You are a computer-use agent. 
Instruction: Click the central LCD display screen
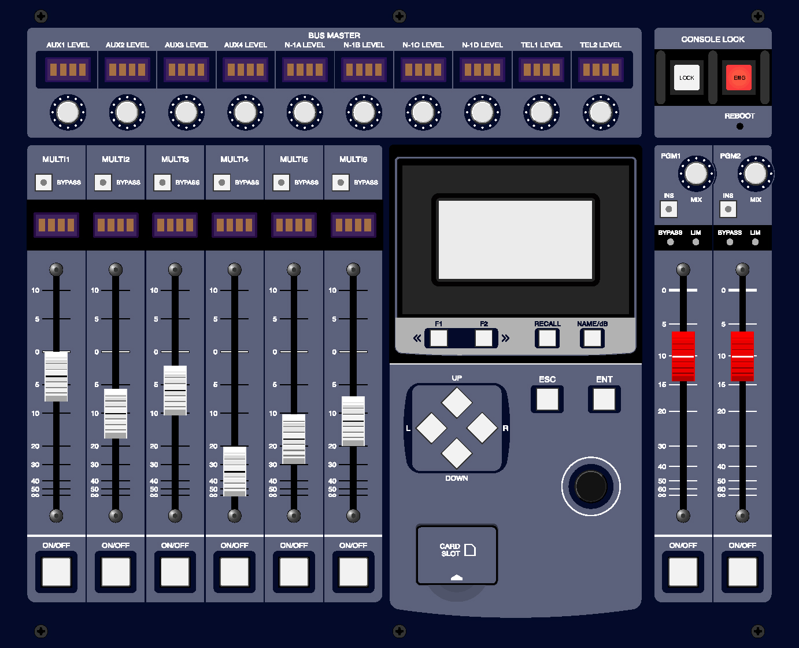[516, 240]
